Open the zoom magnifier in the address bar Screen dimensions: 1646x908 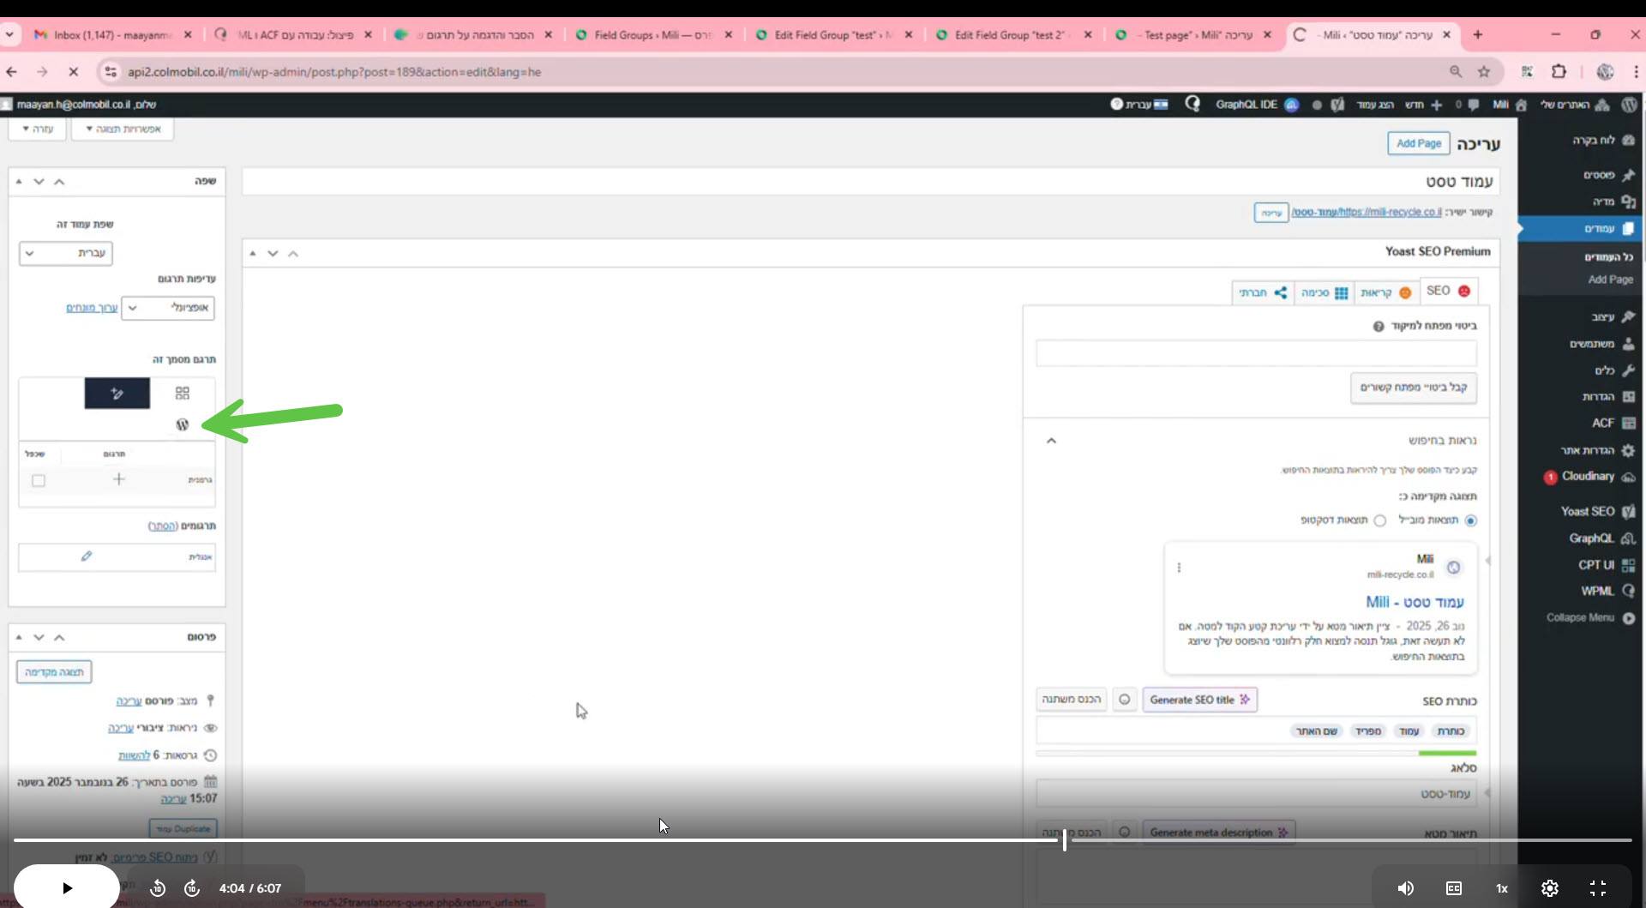tap(1456, 72)
